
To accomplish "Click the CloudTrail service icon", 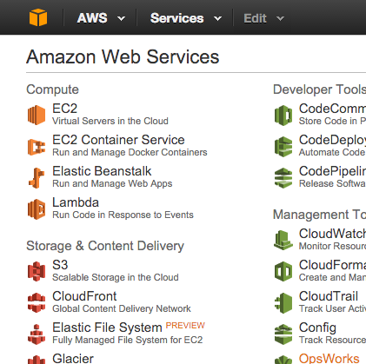I will pyautogui.click(x=283, y=303).
